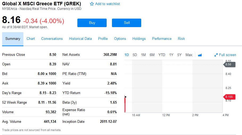Click the black price dot on the chart

coord(126,97)
